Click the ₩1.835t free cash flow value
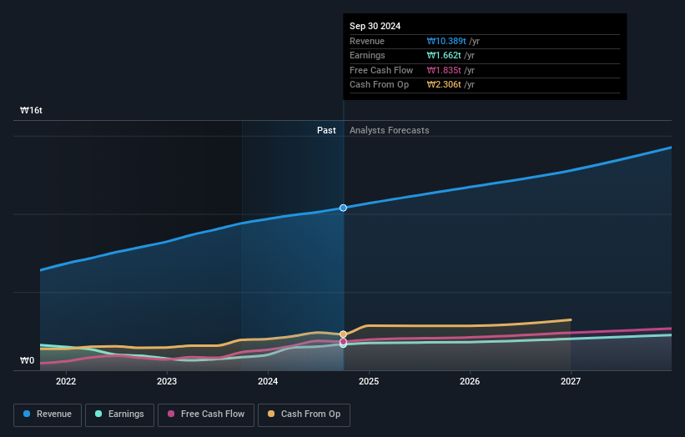 pos(444,70)
